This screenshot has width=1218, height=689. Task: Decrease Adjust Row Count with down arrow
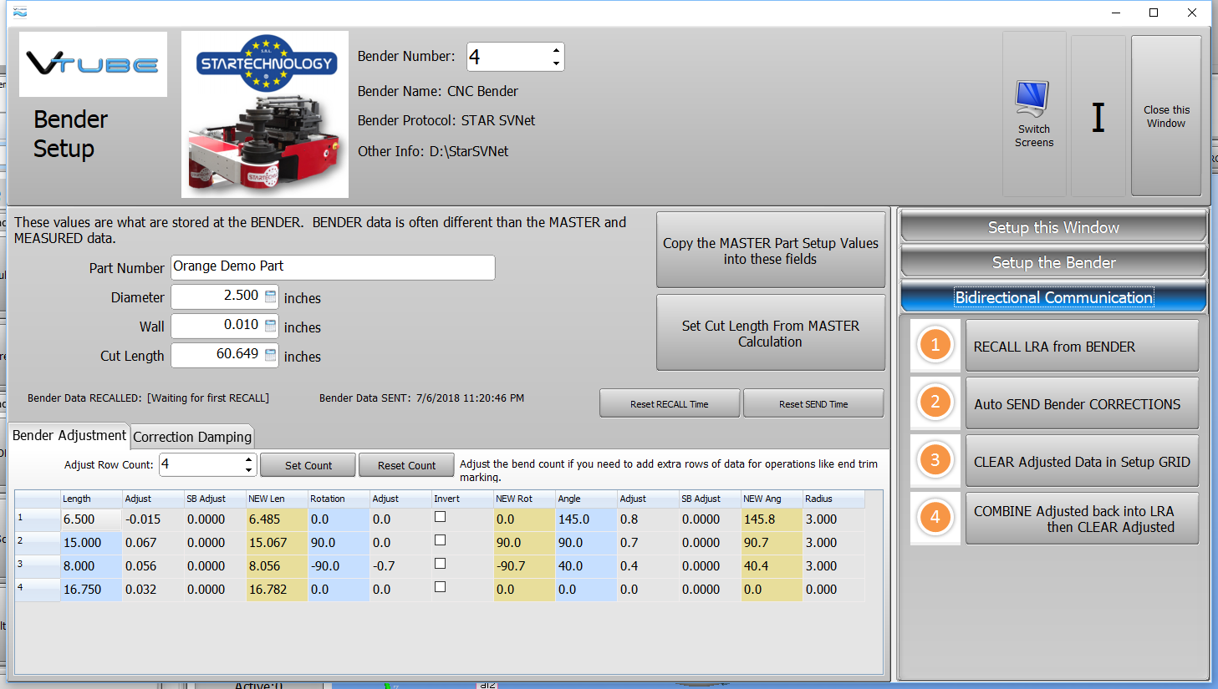[x=248, y=470]
